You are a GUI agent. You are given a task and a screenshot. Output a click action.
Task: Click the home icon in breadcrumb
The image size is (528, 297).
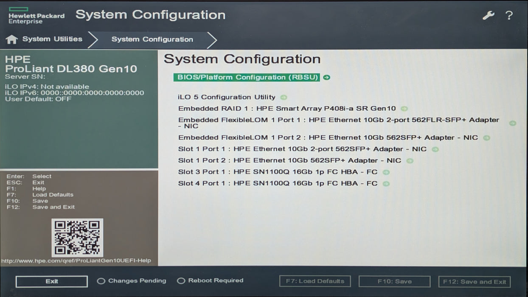12,39
